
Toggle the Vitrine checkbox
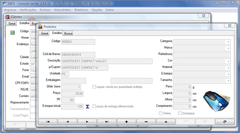point(160,113)
